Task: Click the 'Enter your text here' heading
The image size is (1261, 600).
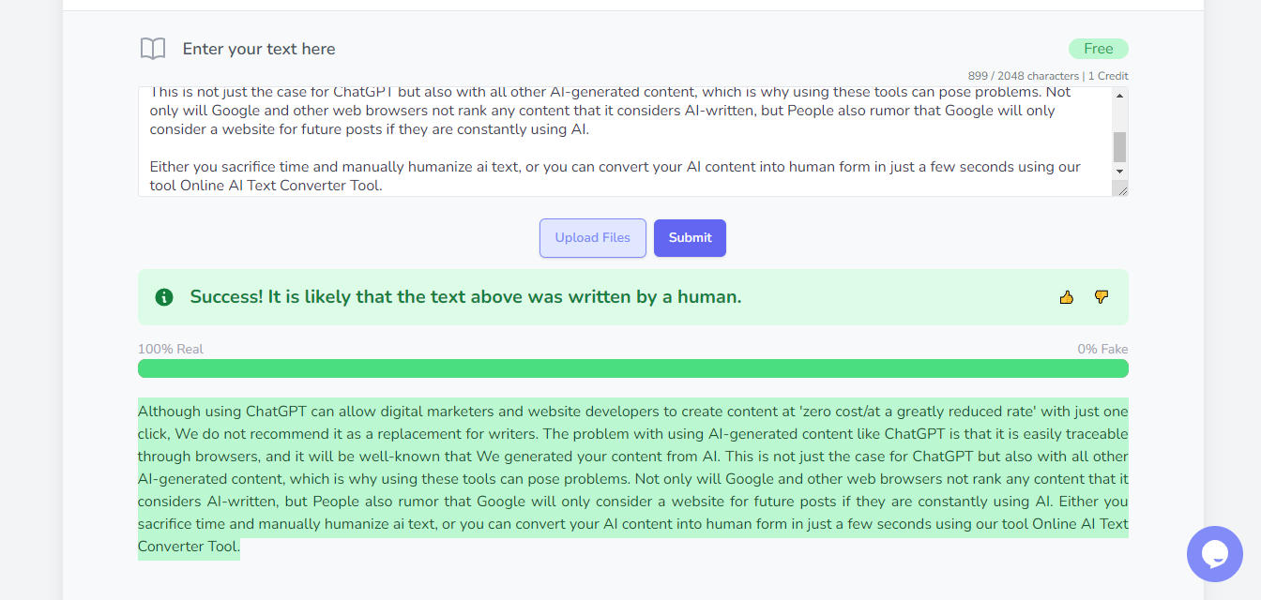Action: click(x=259, y=49)
